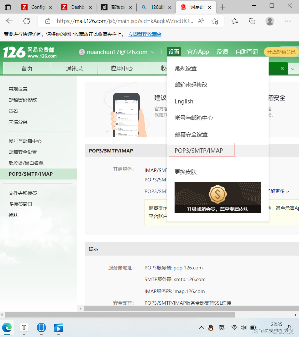299x337 pixels.
Task: Click the page bottom horizontal scrollbar
Action: [x=120, y=315]
